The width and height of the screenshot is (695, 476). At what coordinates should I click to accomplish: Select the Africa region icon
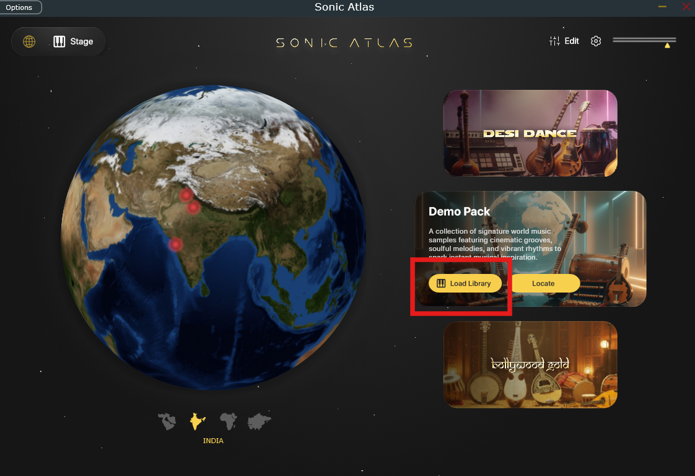[229, 421]
